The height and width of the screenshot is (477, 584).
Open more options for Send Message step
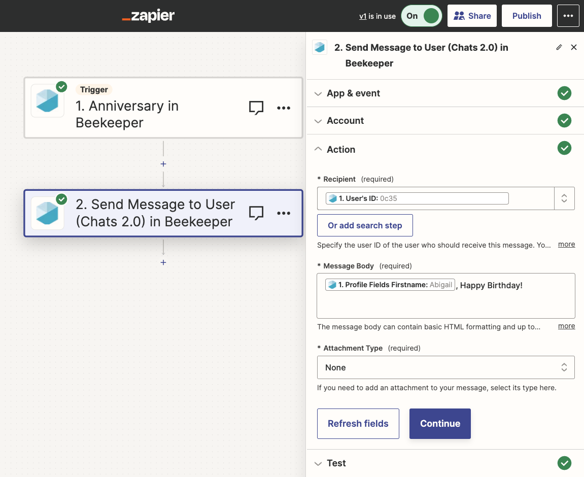pos(284,213)
